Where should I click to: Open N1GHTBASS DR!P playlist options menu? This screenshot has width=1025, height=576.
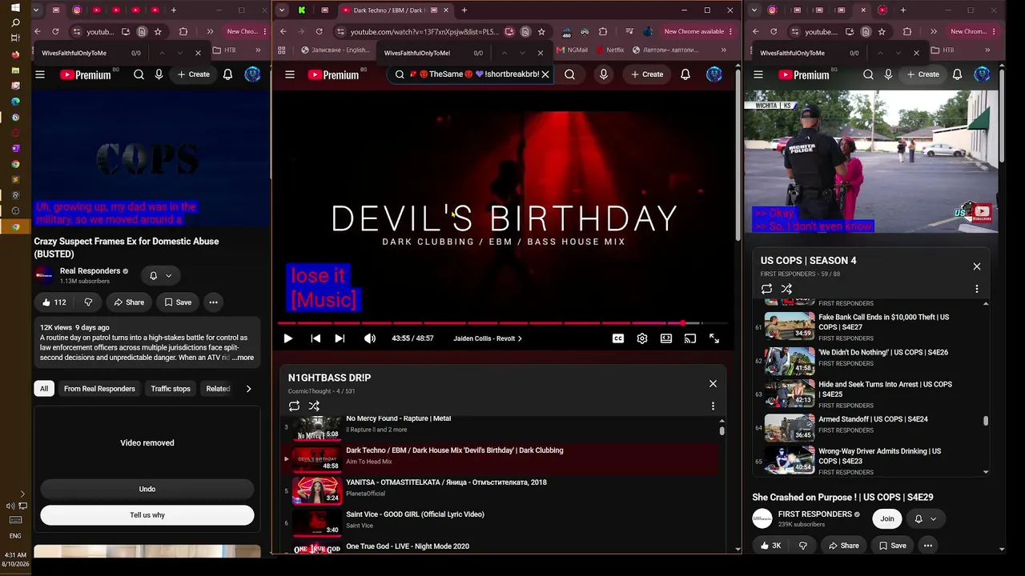713,406
